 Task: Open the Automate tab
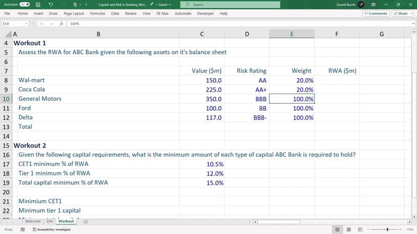183,14
